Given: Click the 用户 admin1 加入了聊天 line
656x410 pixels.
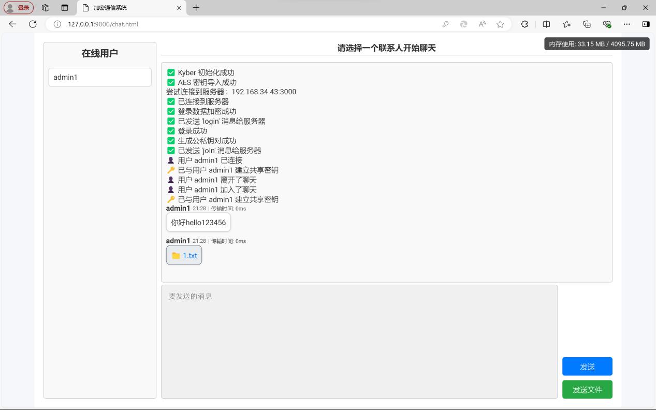Looking at the screenshot, I should click(212, 190).
